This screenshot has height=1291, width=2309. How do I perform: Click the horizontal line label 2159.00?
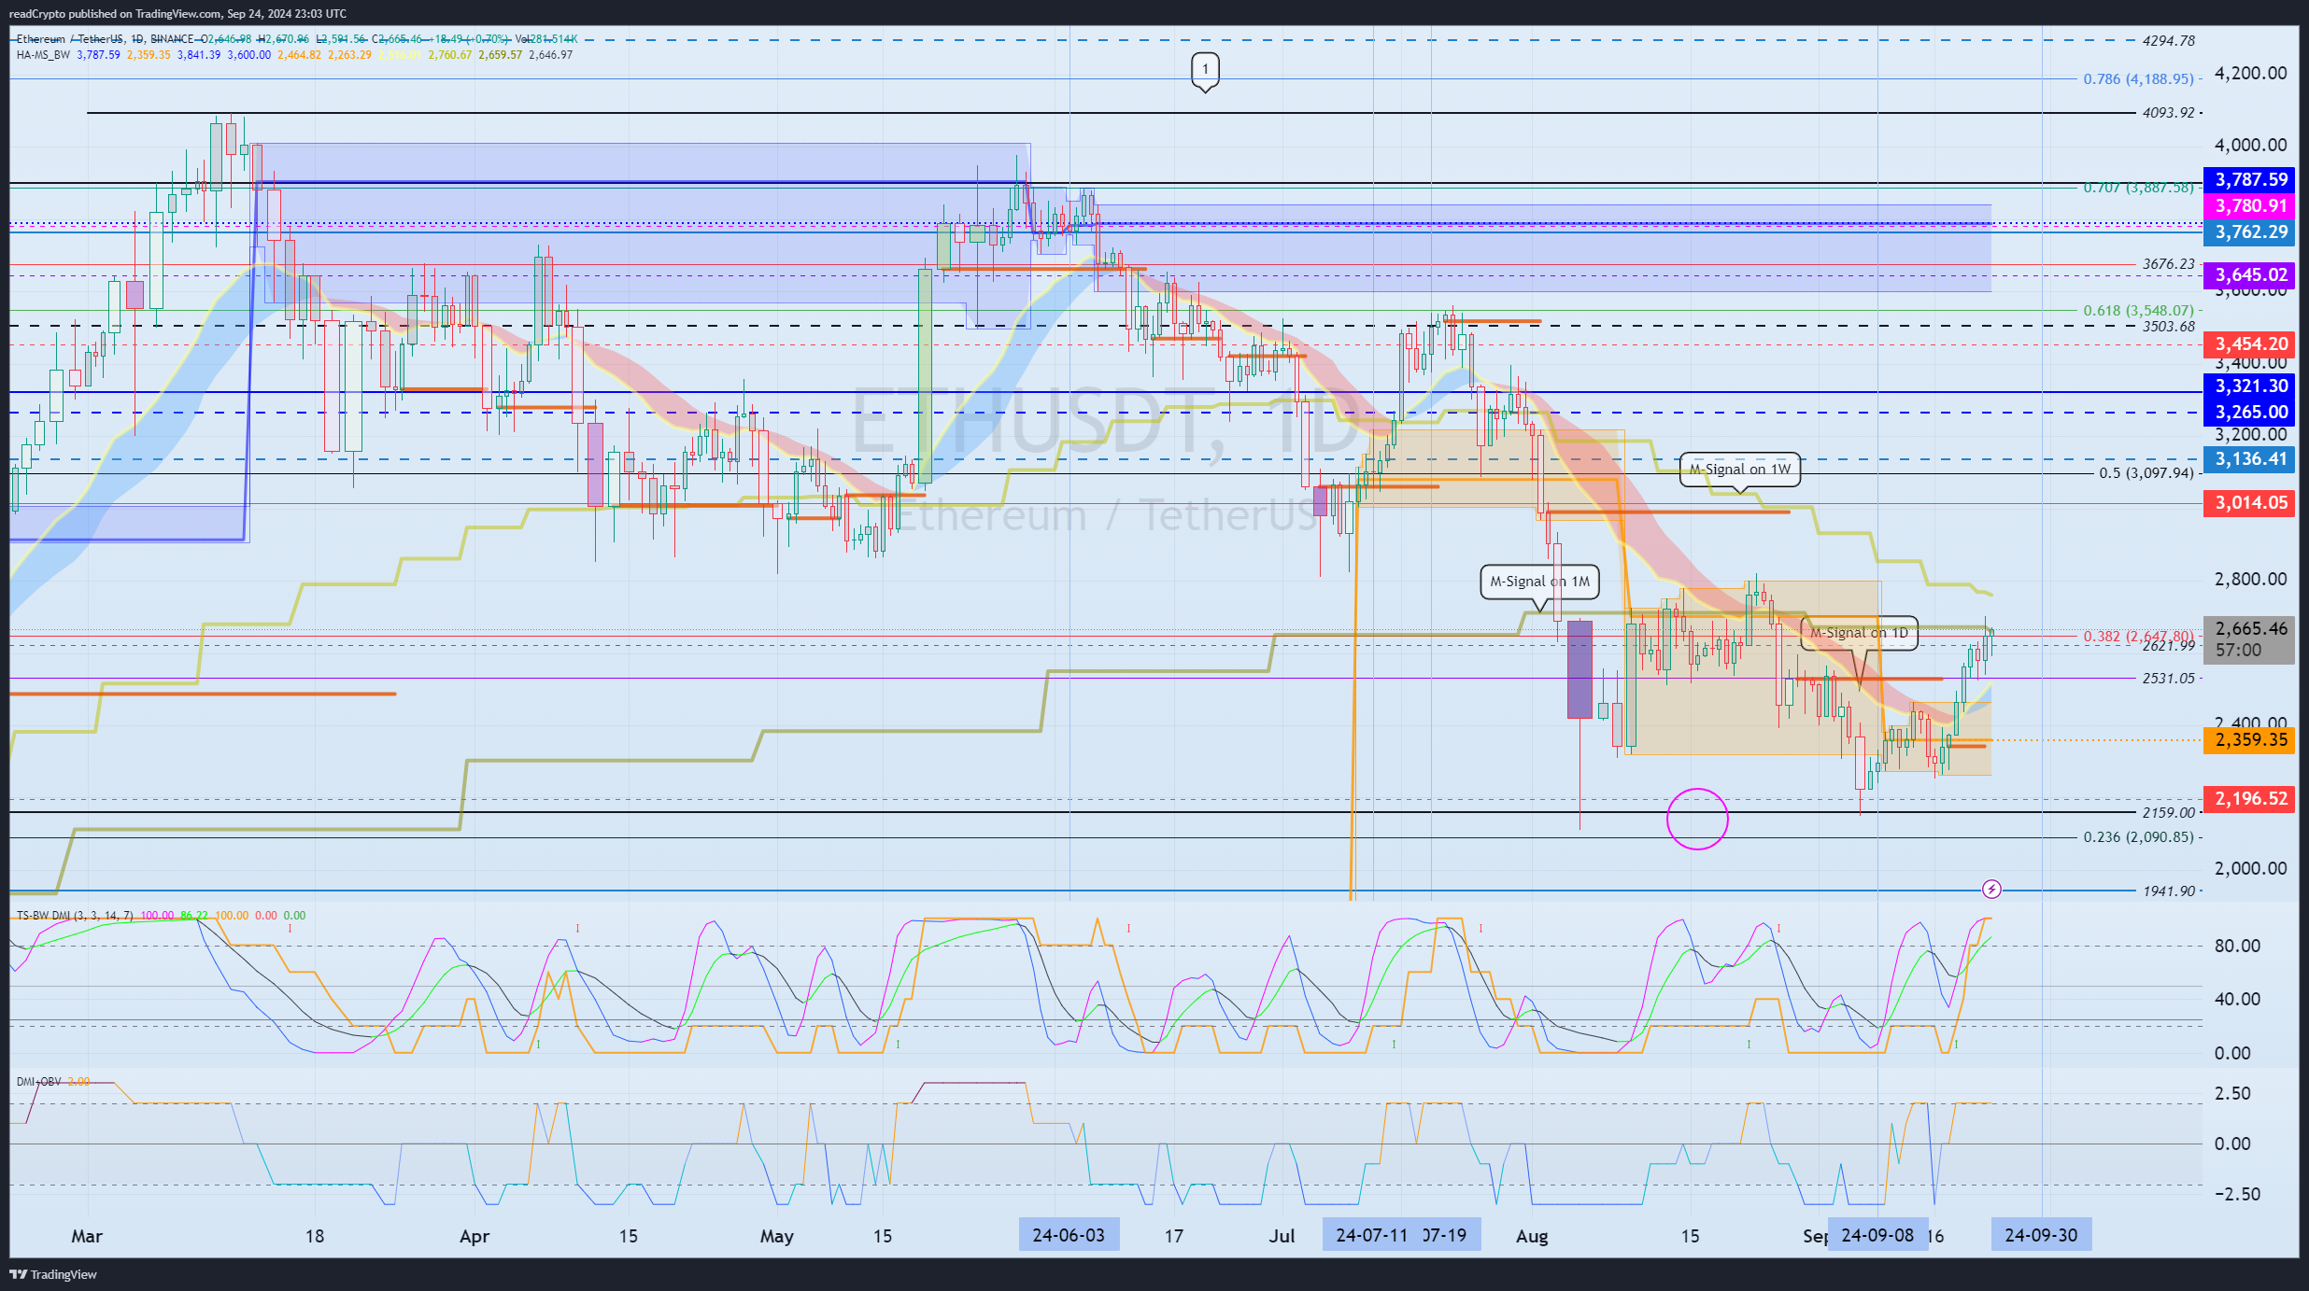pyautogui.click(x=2169, y=813)
